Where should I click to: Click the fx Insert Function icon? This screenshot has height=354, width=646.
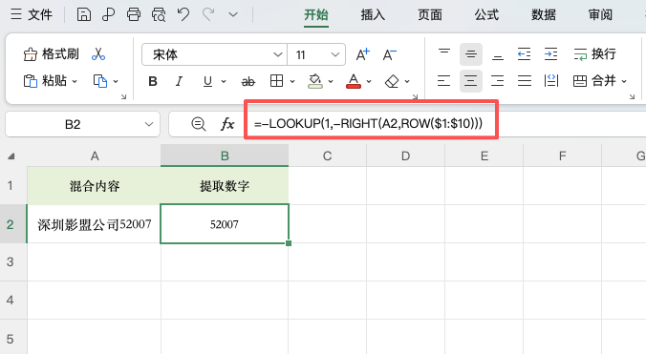click(x=227, y=124)
